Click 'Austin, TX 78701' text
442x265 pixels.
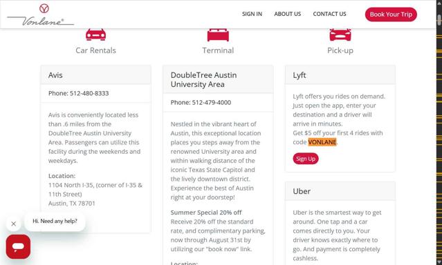72,204
